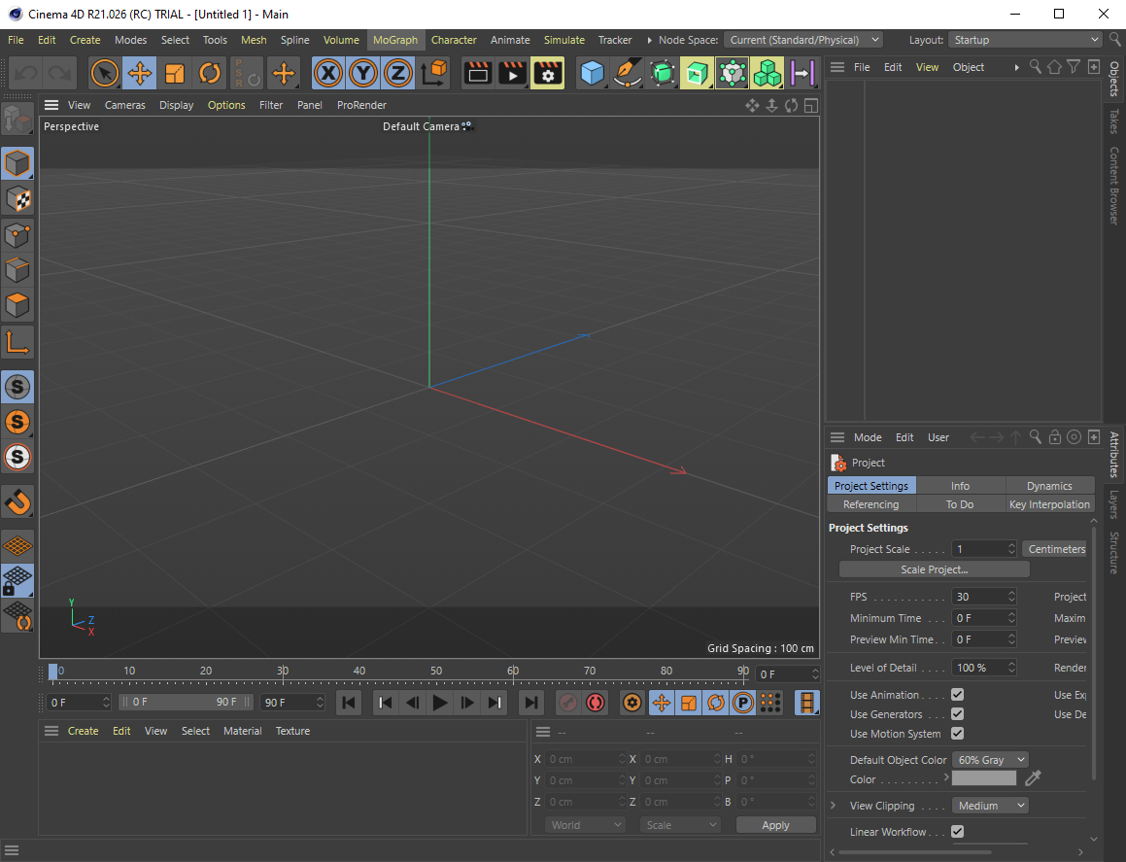Screen dimensions: 1126x862
Task: Toggle X axis lock
Action: (x=328, y=73)
